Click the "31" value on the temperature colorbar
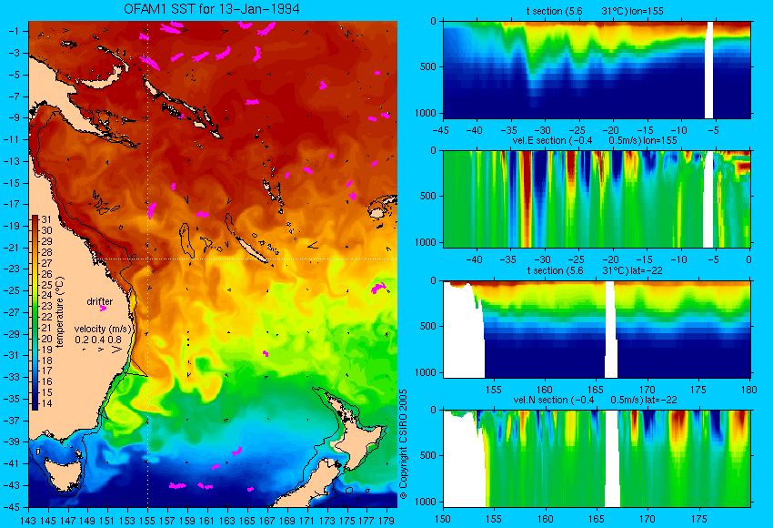 (46, 219)
